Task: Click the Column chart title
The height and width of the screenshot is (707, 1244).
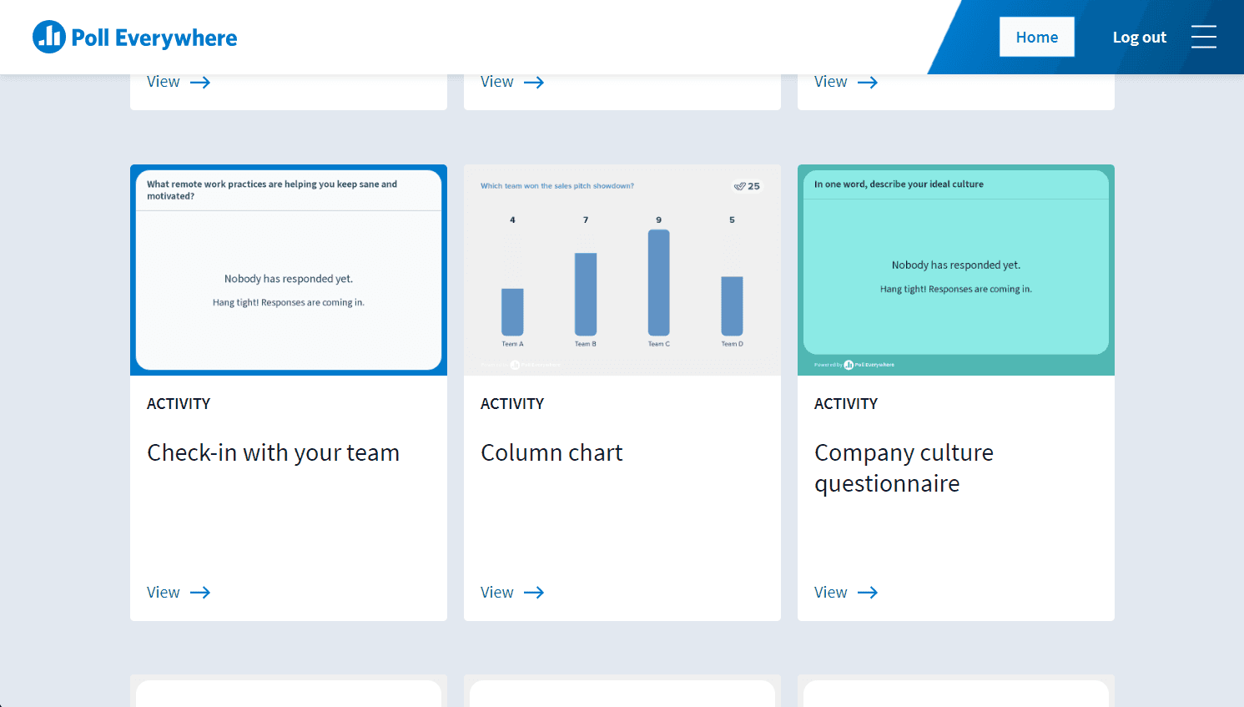Action: [551, 452]
